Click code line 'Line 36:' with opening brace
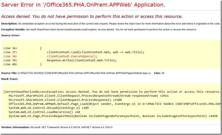Screen dimensions: 222x135 (23, 48)
